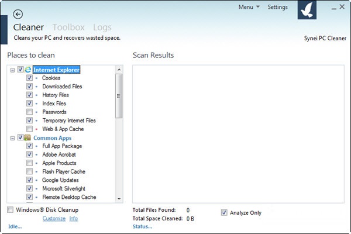Click the Info link
Image resolution: width=351 pixels, height=234 pixels.
[74, 218]
